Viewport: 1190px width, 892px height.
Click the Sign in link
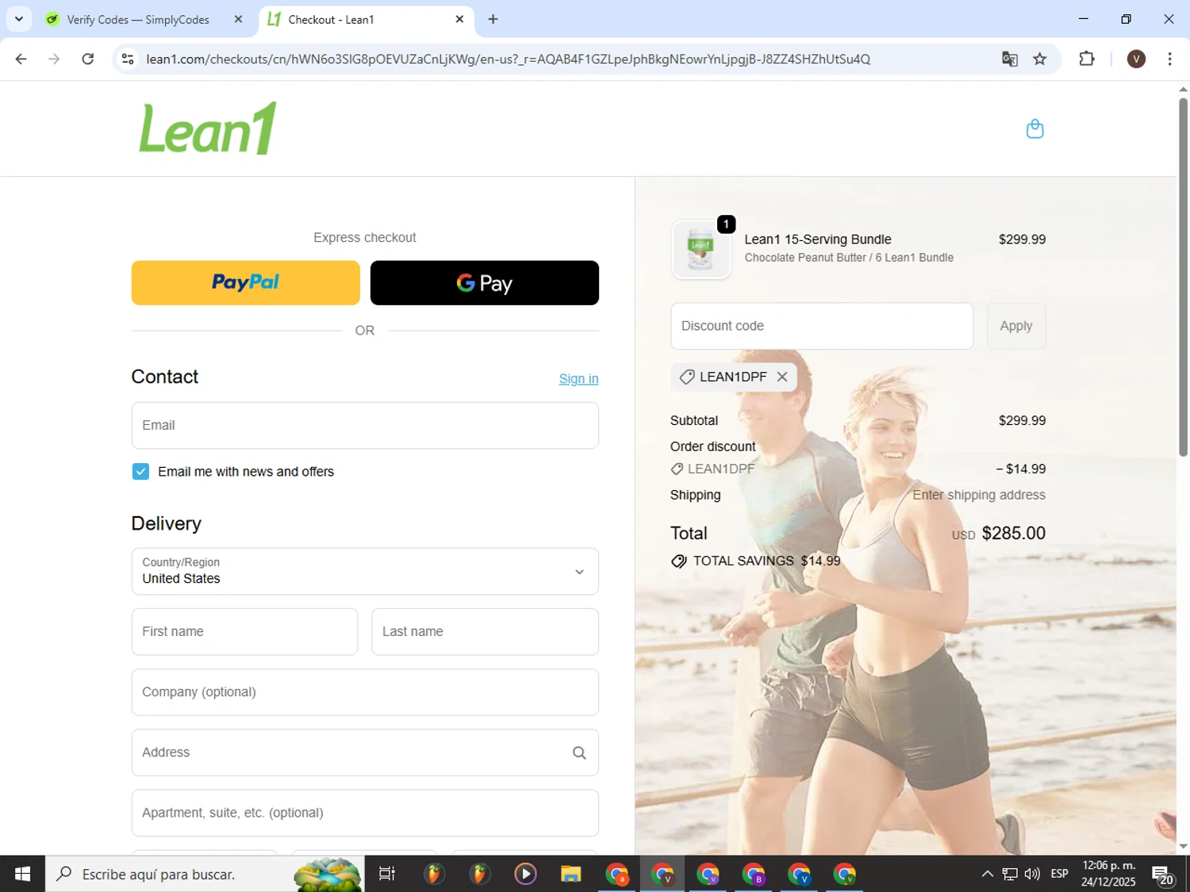pyautogui.click(x=578, y=379)
